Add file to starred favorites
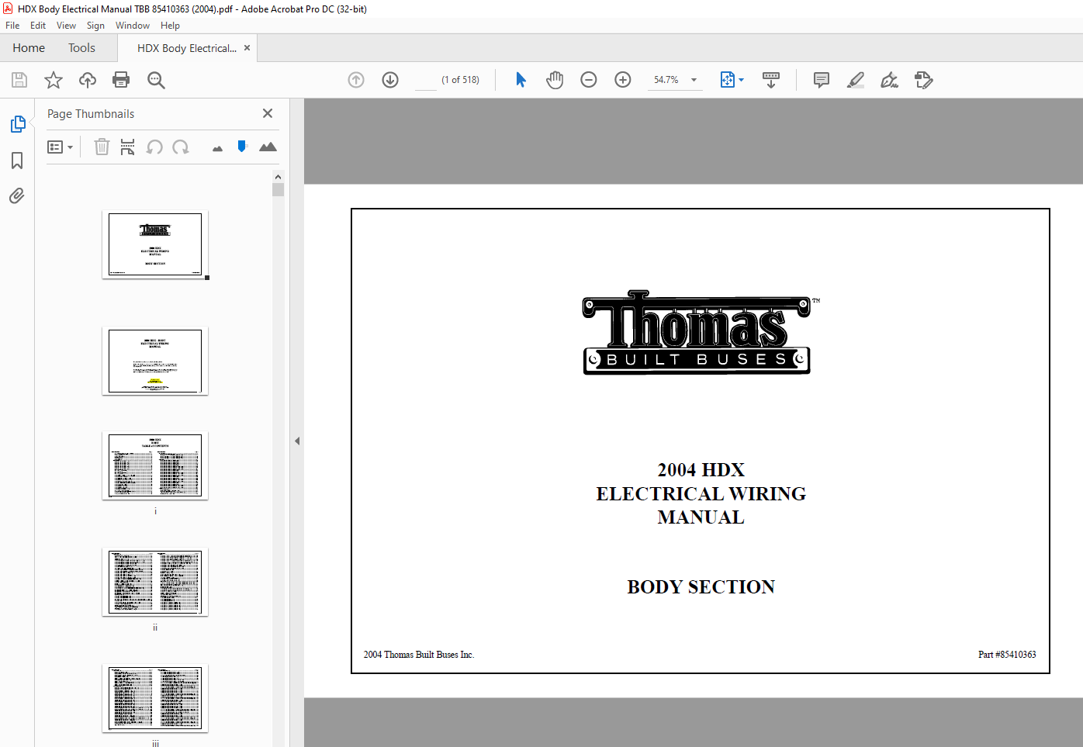 point(54,80)
